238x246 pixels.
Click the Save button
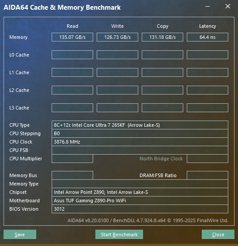pyautogui.click(x=20, y=235)
